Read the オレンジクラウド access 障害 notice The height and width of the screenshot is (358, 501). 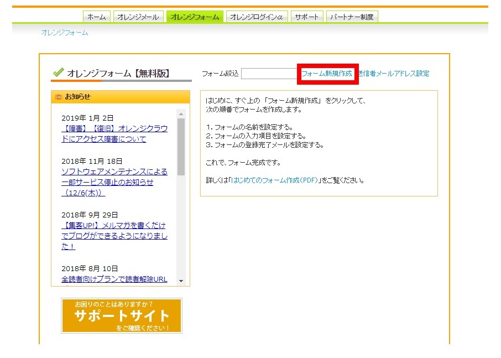point(114,134)
